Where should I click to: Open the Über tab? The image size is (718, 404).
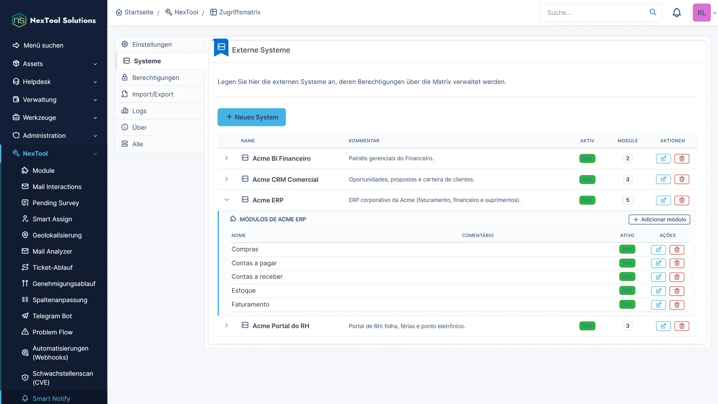pyautogui.click(x=160, y=127)
